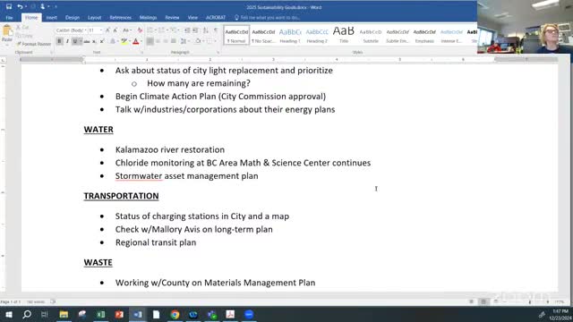Open the font size dropdown
Image resolution: width=573 pixels, height=322 pixels.
click(101, 30)
